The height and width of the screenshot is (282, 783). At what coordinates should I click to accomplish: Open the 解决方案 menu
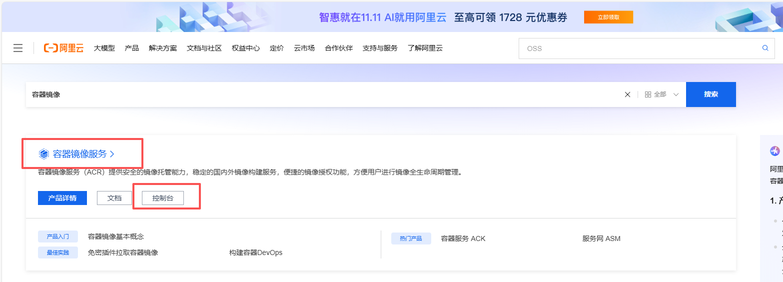pos(163,48)
